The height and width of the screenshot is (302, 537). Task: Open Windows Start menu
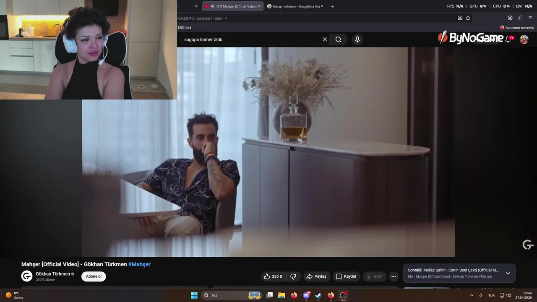pyautogui.click(x=194, y=295)
